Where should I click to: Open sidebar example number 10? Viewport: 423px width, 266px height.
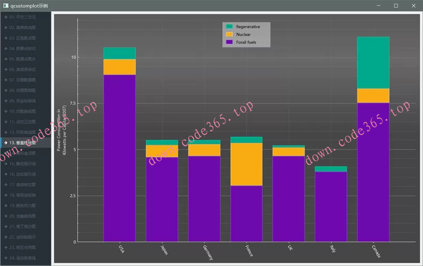[25, 111]
